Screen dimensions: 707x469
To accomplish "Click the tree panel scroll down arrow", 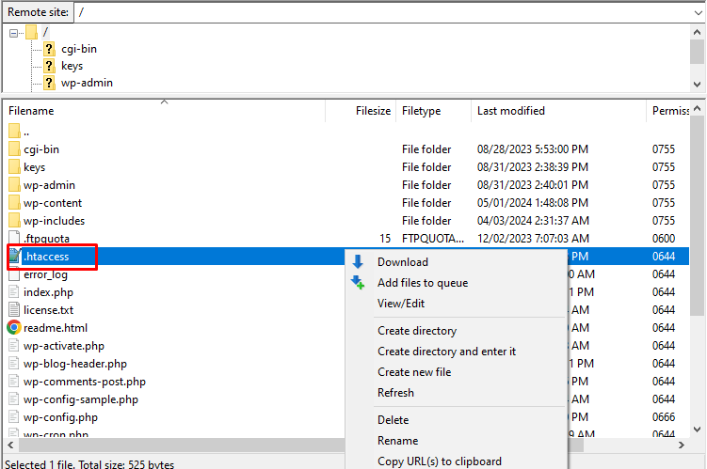I will point(697,85).
